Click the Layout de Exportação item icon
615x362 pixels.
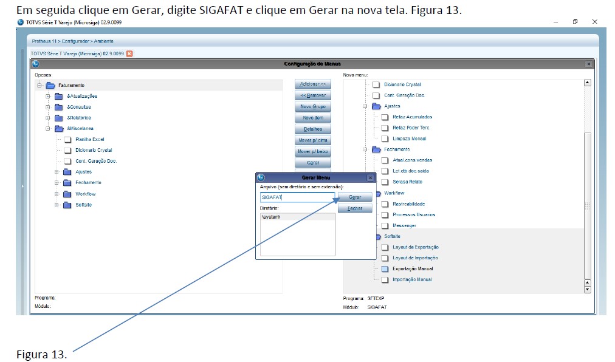[x=385, y=247]
